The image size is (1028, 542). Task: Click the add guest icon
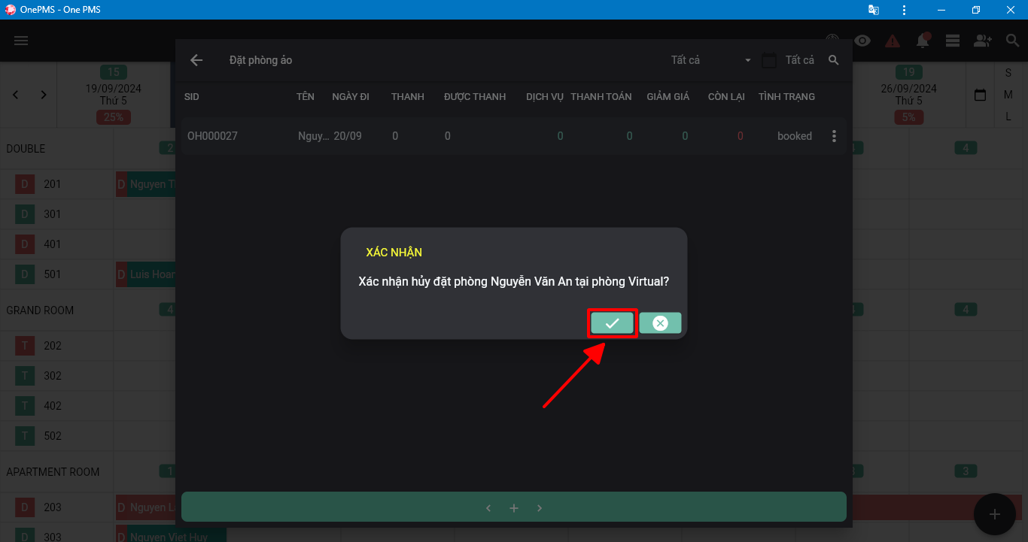click(x=983, y=41)
